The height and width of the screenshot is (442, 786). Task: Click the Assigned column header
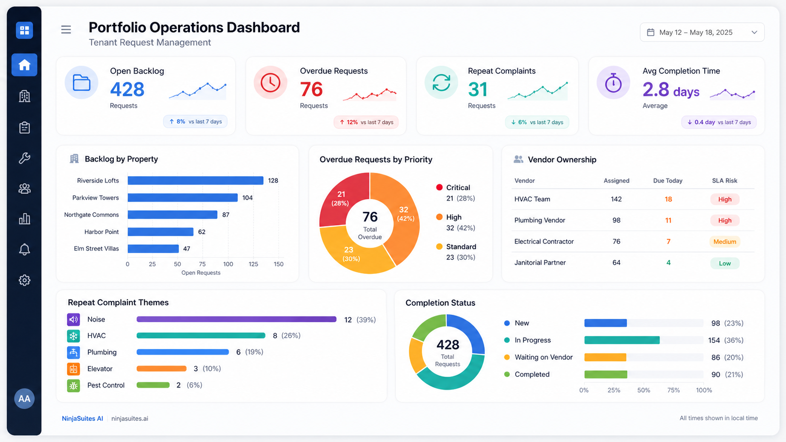[616, 181]
